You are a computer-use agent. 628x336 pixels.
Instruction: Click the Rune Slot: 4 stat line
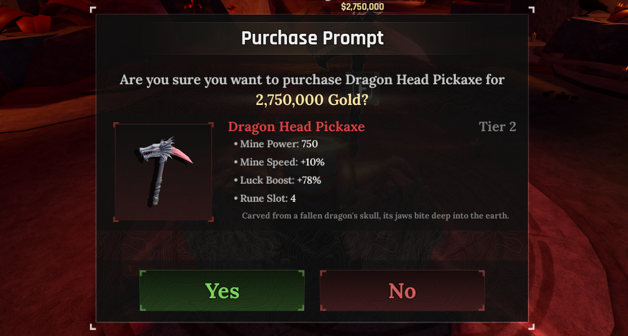click(x=265, y=199)
